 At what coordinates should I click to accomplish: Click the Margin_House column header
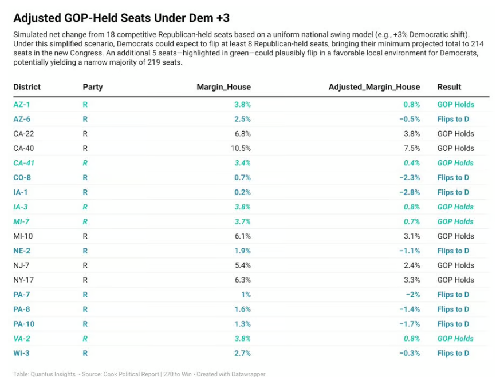[223, 87]
